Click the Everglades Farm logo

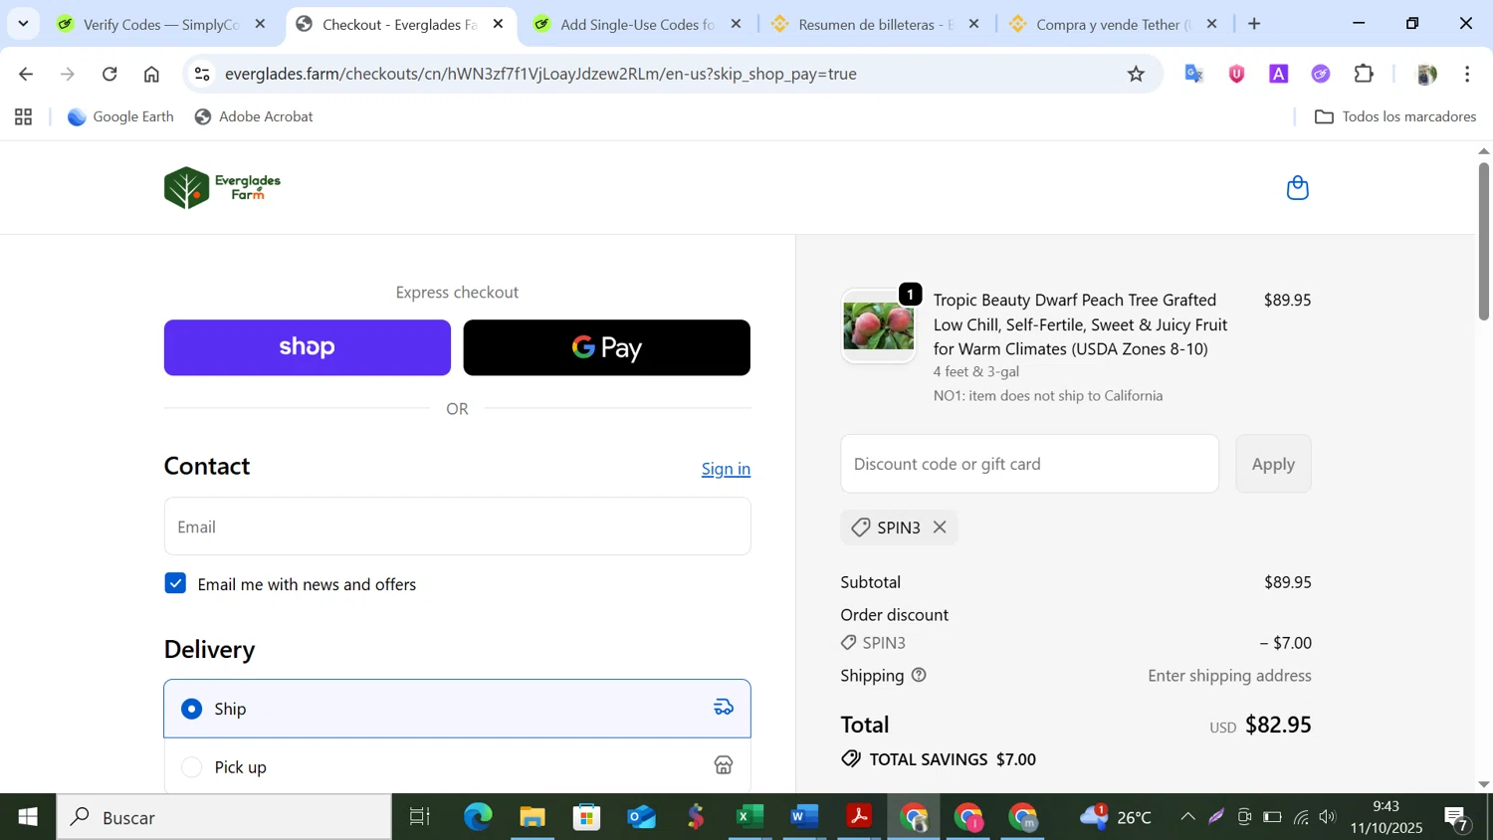coord(222,188)
